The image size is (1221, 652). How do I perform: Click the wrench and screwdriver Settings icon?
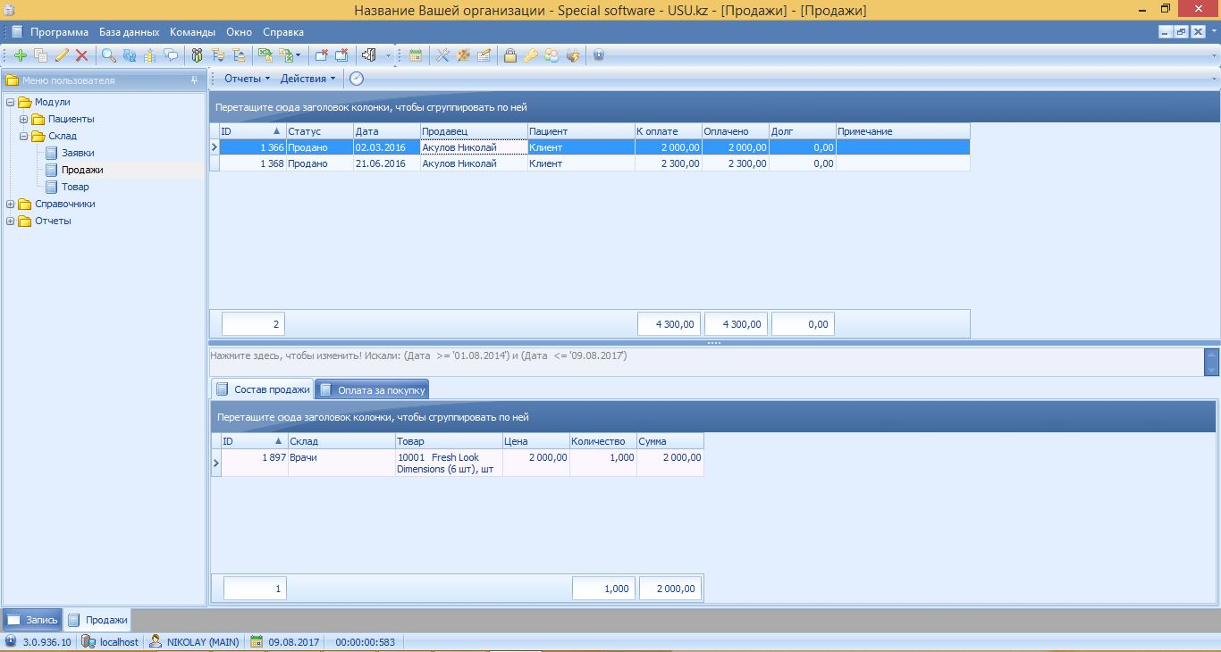coord(442,55)
